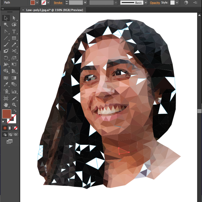Open the fill color dropdown arrow
Image resolution: width=202 pixels, height=202 pixels.
click(37, 3)
